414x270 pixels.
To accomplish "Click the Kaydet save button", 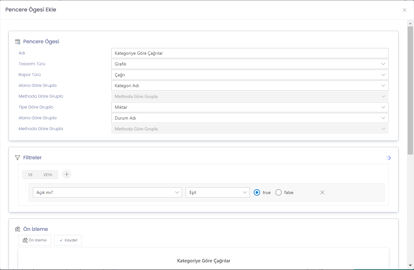I will 68,240.
